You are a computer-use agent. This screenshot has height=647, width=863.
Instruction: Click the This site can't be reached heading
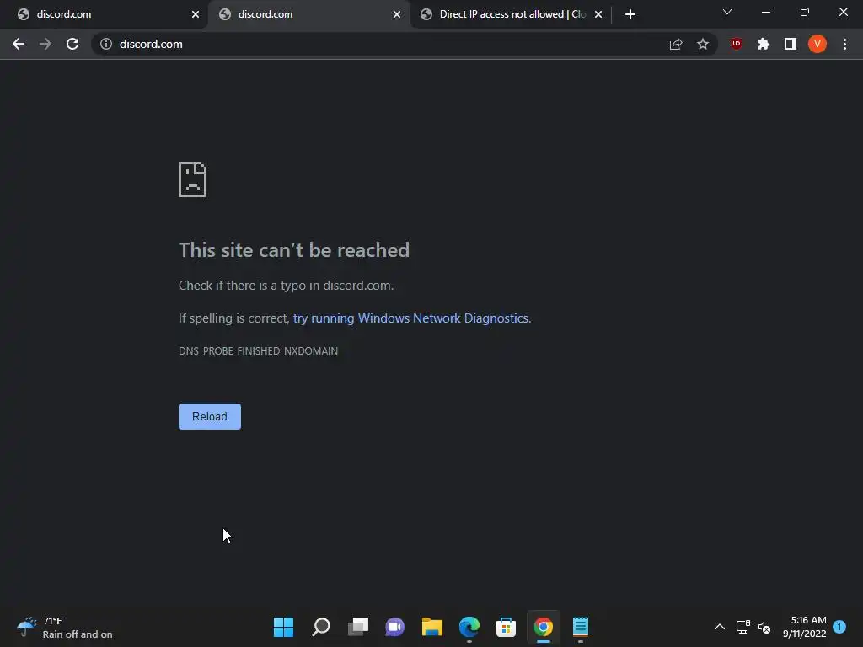(x=294, y=250)
